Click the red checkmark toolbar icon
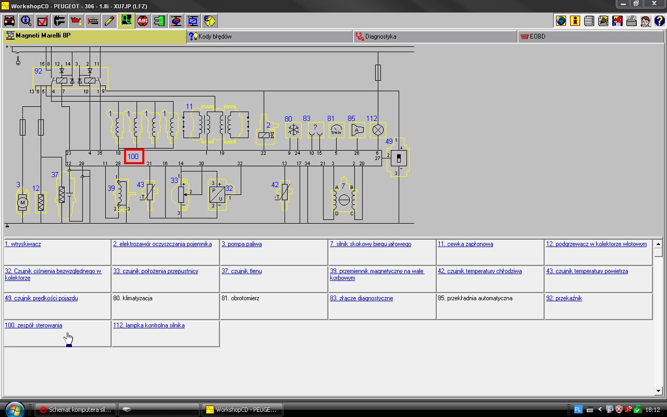This screenshot has width=667, height=417. click(x=43, y=21)
